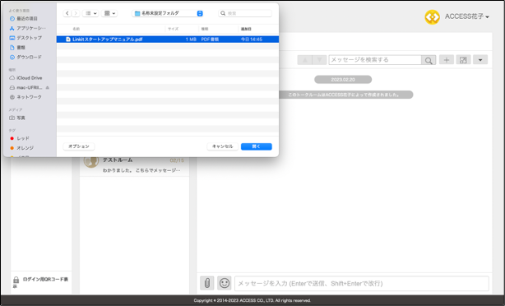Screen dimensions: 505x306
Task: Open 書類 folder in sidebar
Action: click(x=18, y=48)
